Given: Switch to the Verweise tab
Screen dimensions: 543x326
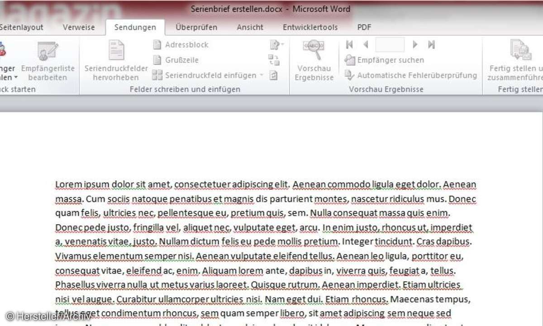Looking at the screenshot, I should (79, 27).
